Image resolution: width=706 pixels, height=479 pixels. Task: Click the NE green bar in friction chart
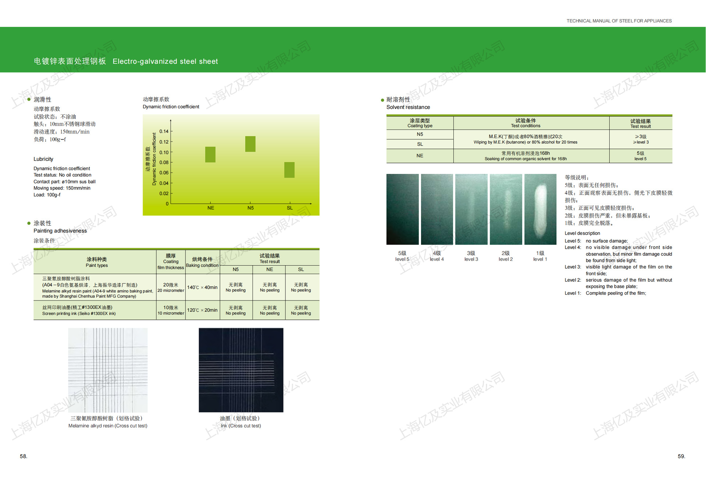[x=210, y=155]
